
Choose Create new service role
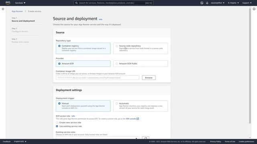(57, 122)
